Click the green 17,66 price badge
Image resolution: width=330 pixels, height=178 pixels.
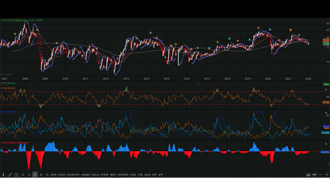326,43
